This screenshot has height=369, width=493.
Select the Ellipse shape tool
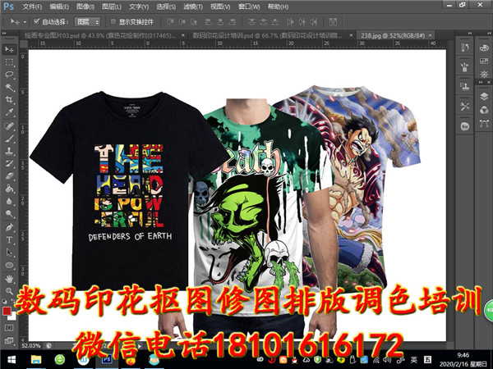point(9,265)
